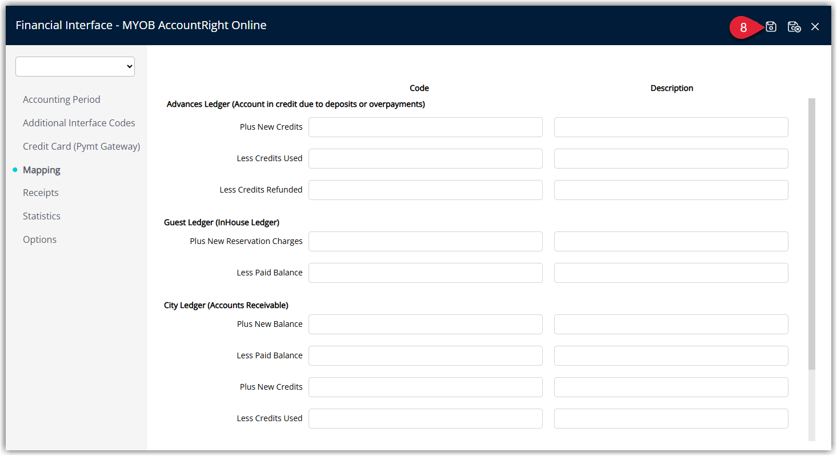
Task: Focus City Ledger Plus New Balance code field
Action: tap(426, 324)
